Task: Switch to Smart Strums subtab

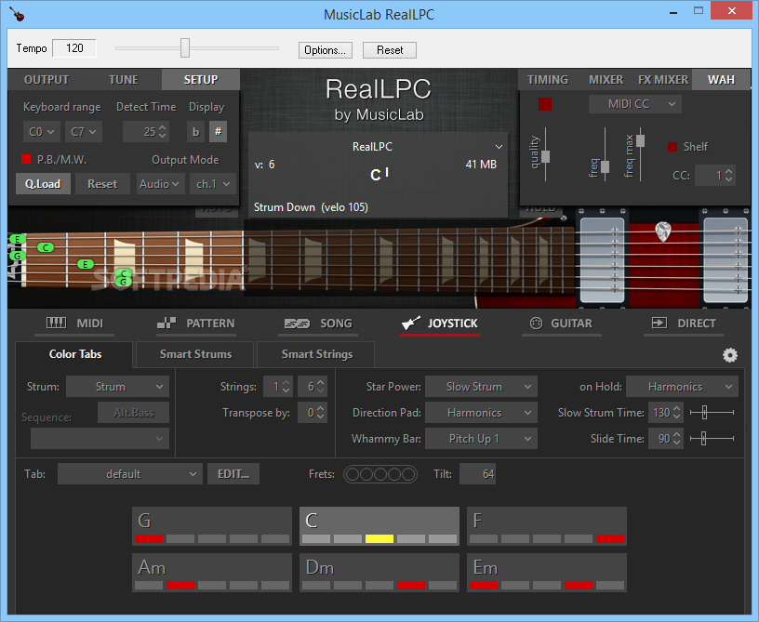Action: tap(195, 354)
